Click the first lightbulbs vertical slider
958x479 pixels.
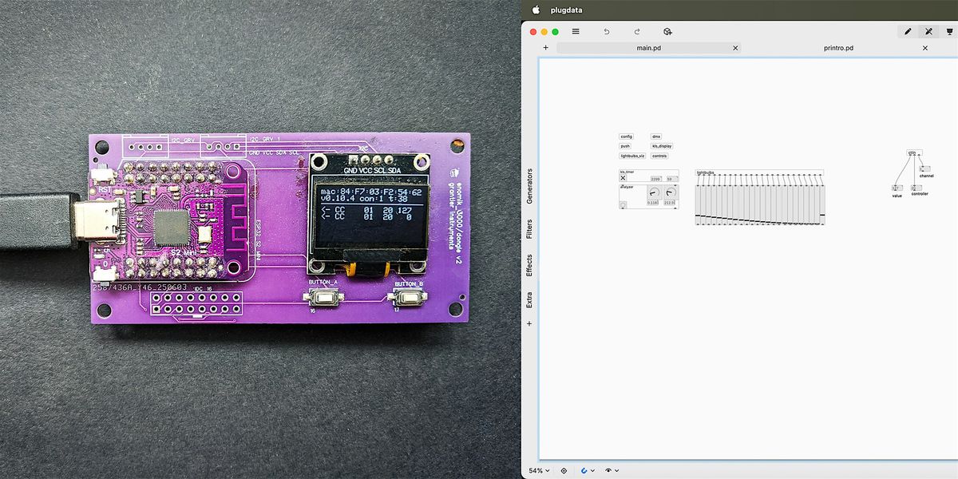tap(699, 200)
